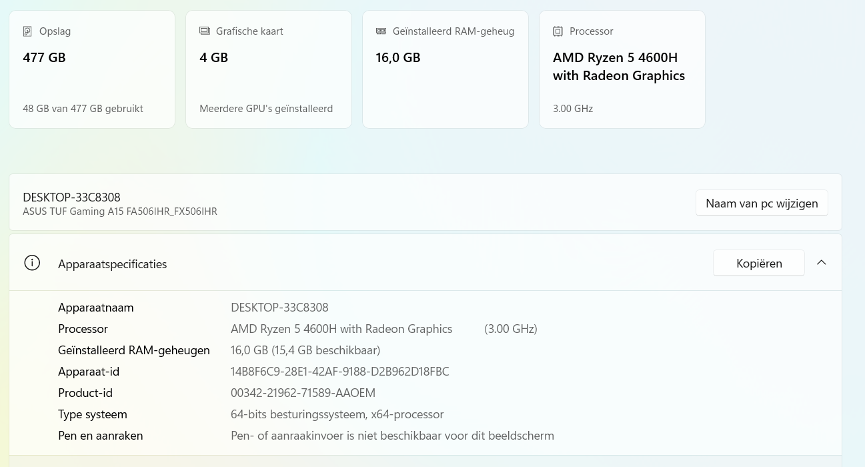The height and width of the screenshot is (467, 865).
Task: Open the Opslag 477 GB card
Action: [x=92, y=69]
